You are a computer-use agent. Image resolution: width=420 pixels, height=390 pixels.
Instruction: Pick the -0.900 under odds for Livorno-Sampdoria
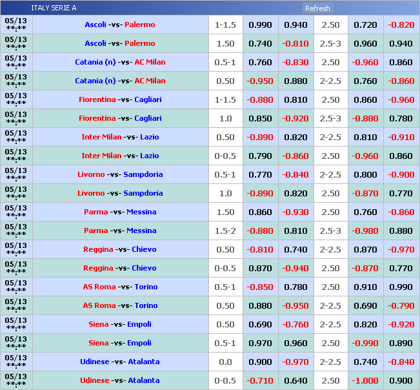(x=401, y=174)
